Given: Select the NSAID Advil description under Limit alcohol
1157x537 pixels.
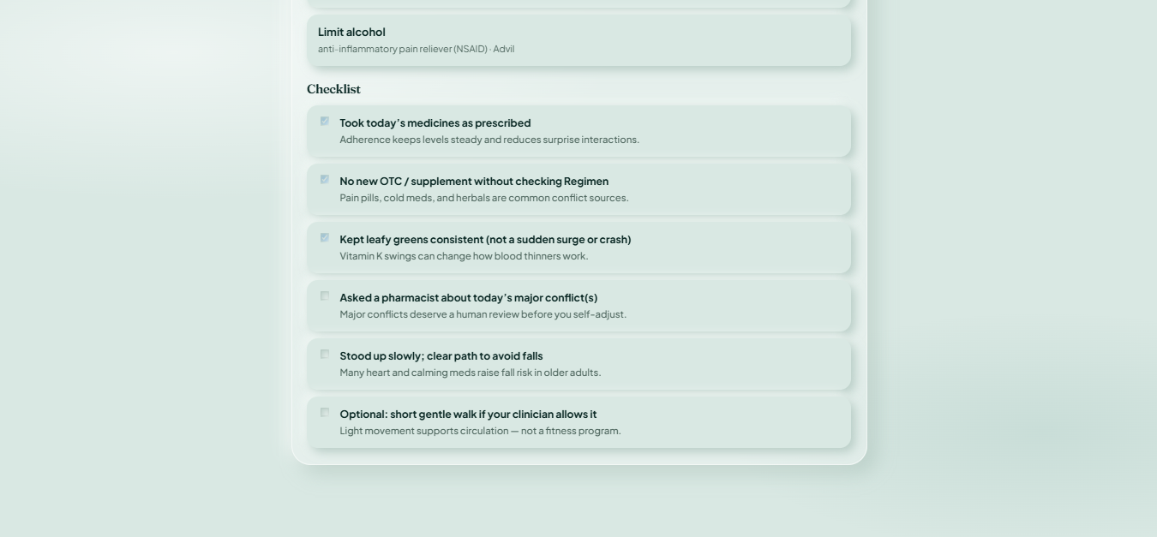Looking at the screenshot, I should point(416,49).
